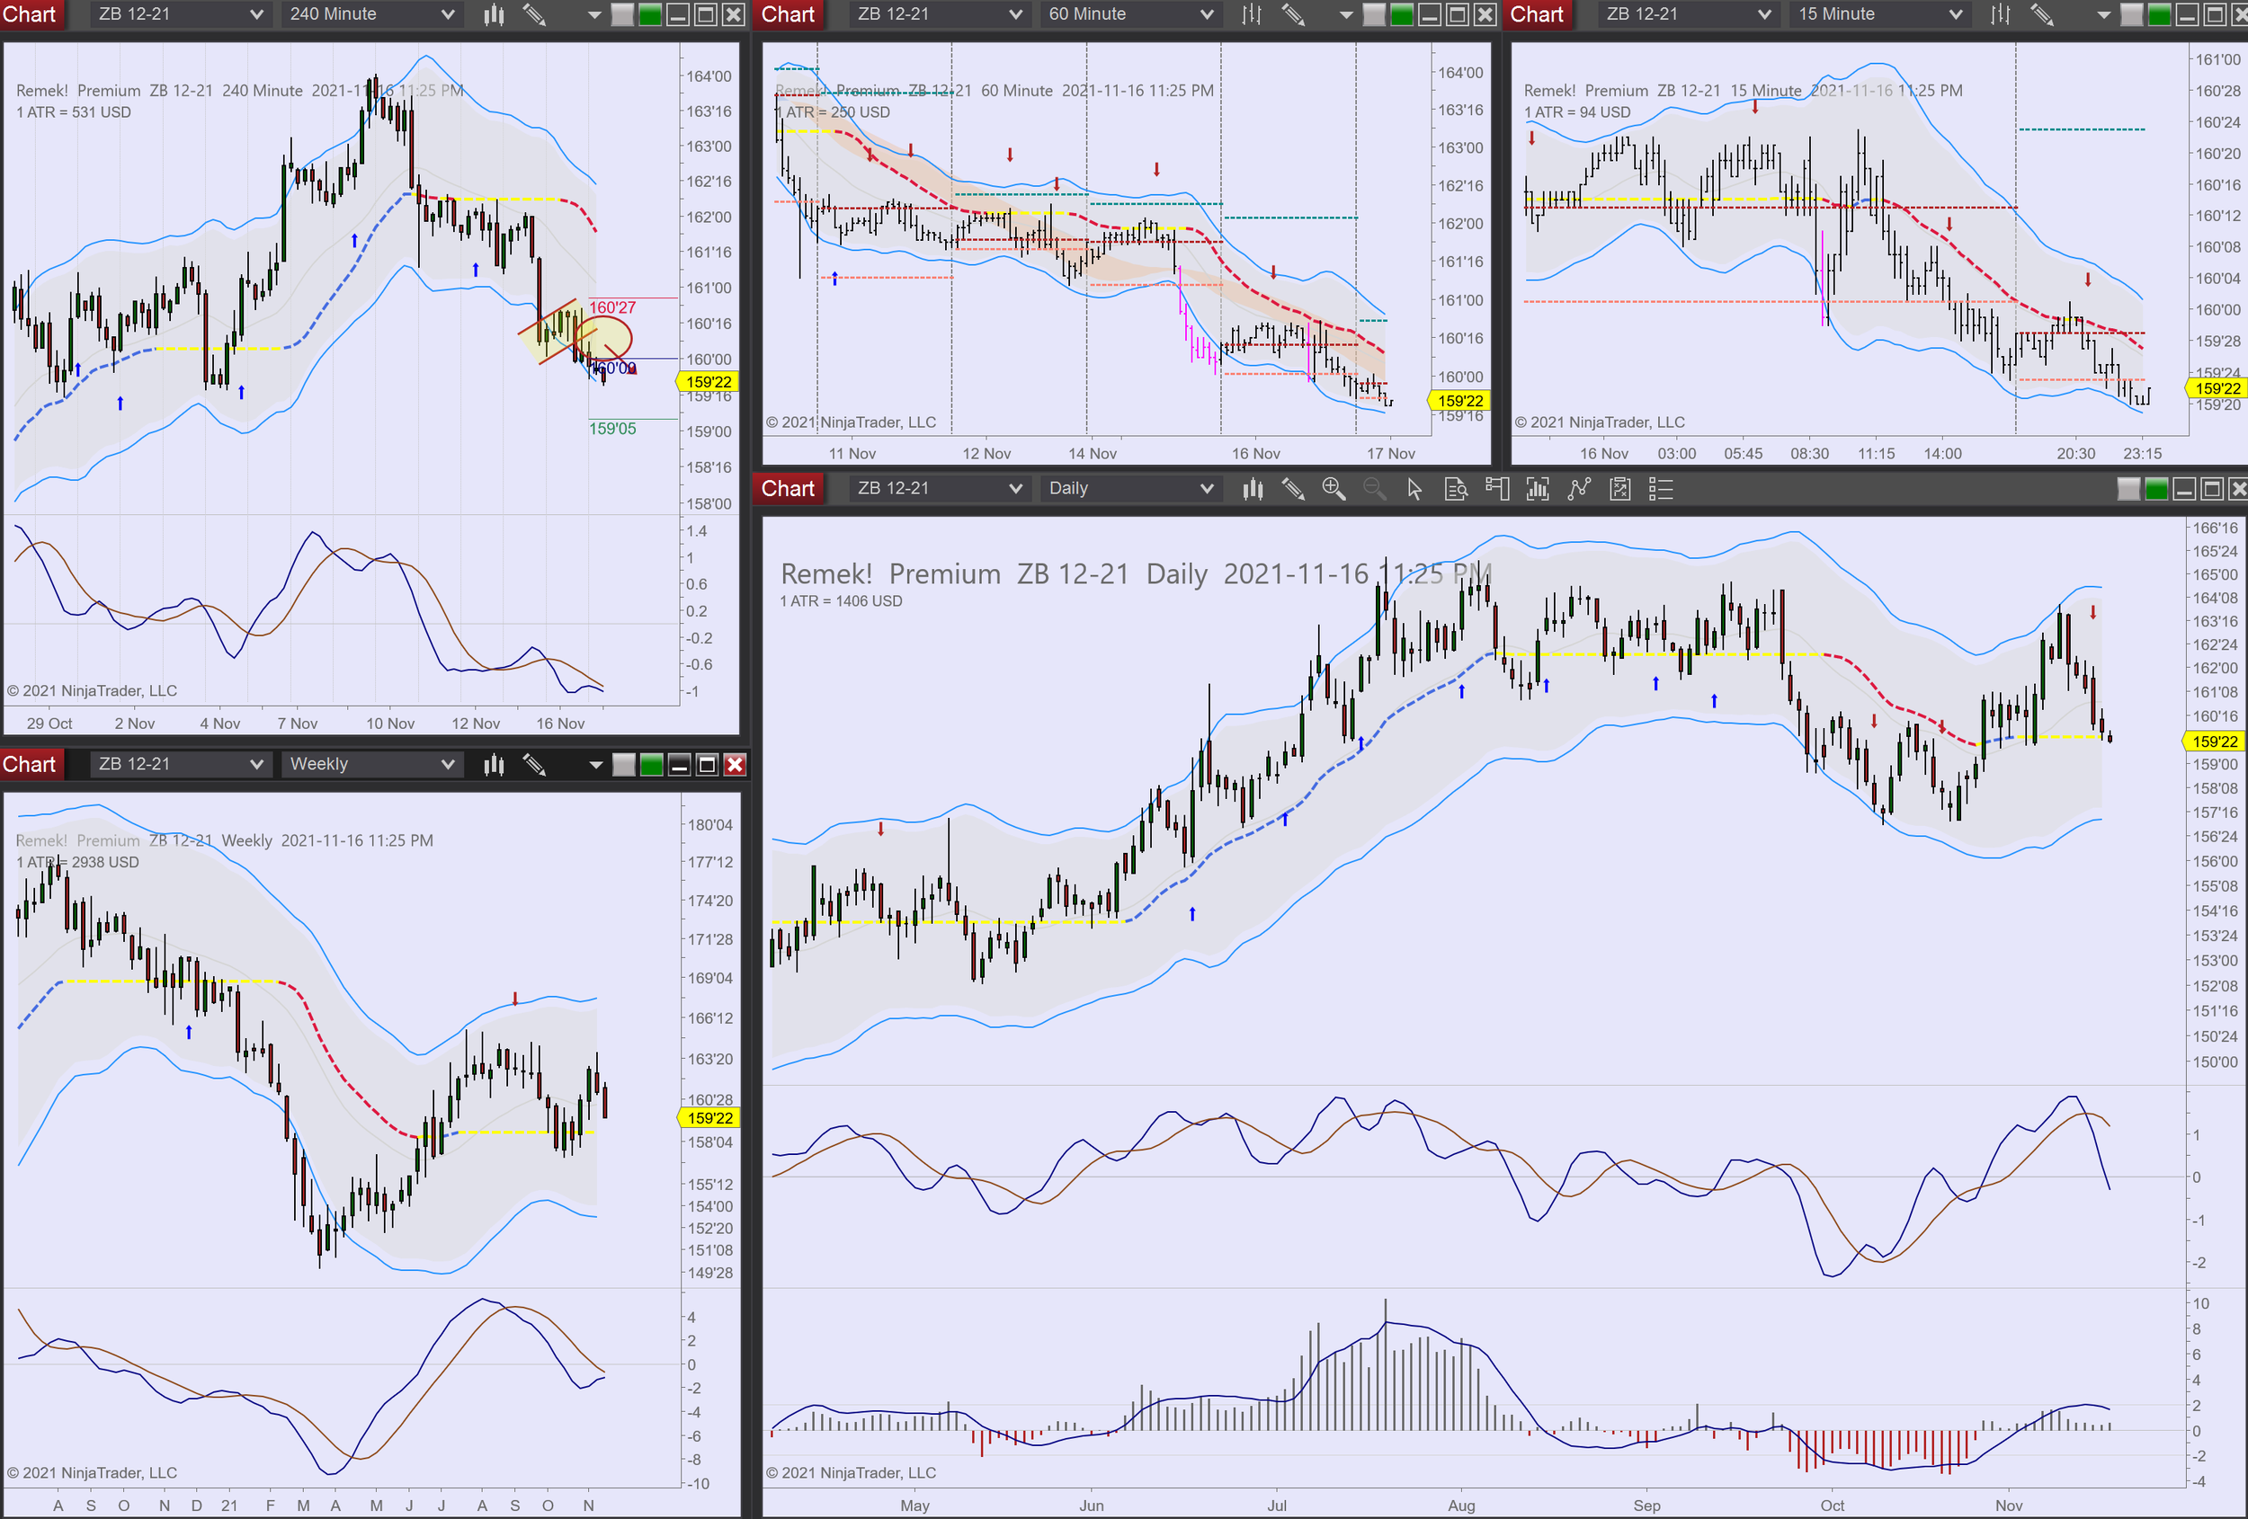The width and height of the screenshot is (2248, 1519).
Task: Toggle the grey instrument link on the 15 Minute chart
Action: coord(2132,14)
